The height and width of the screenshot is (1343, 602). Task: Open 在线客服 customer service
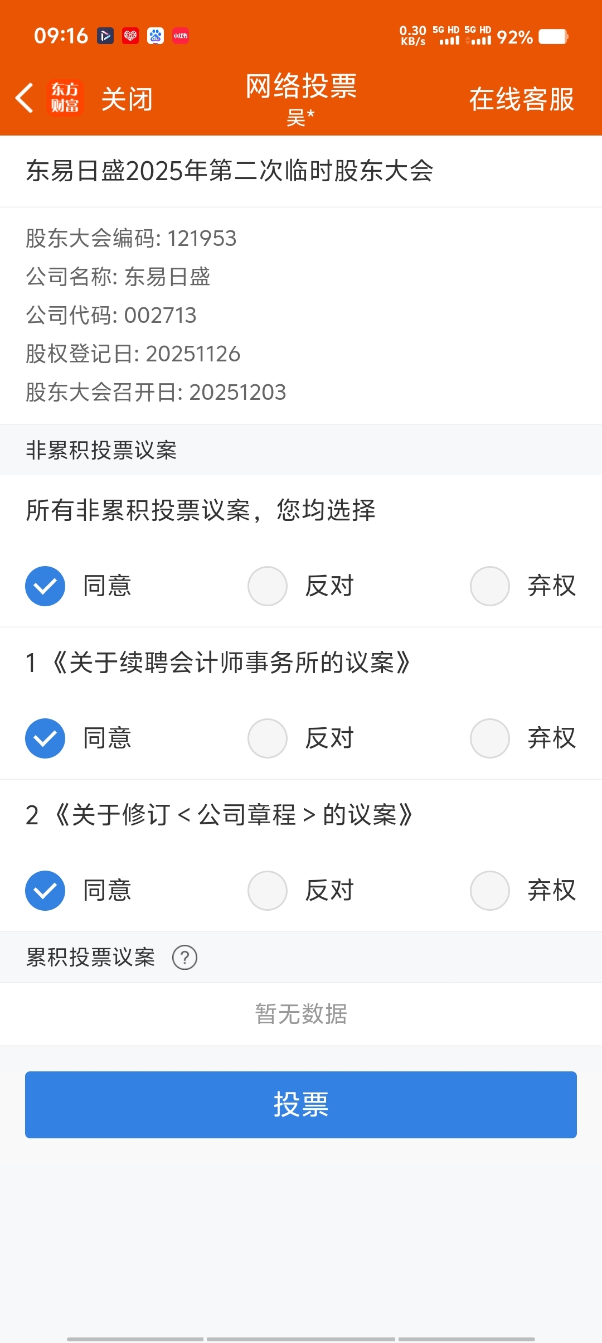(x=522, y=99)
